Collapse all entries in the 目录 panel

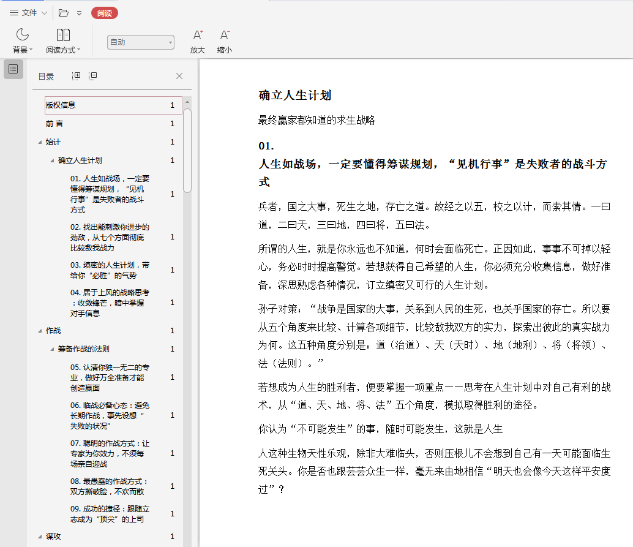click(92, 76)
